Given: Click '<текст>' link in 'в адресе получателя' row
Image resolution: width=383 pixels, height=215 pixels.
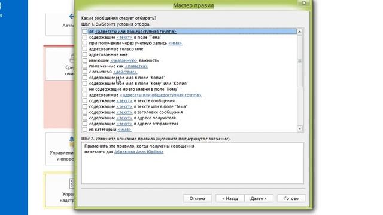Looking at the screenshot, I should tap(124, 118).
